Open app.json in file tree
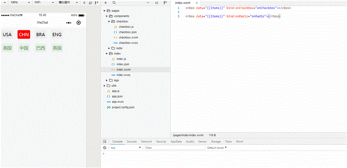This screenshot has height=168, width=347. pos(117,96)
